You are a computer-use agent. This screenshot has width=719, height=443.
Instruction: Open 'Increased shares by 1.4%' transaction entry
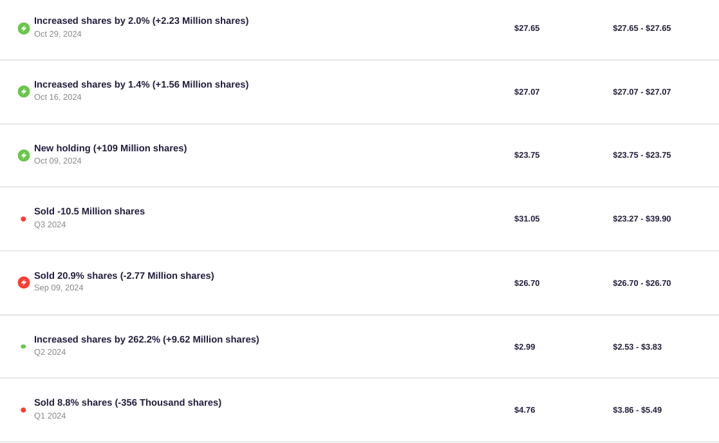pyautogui.click(x=141, y=84)
